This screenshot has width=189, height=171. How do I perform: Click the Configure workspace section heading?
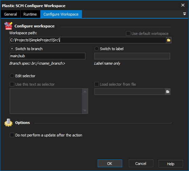point(35,26)
